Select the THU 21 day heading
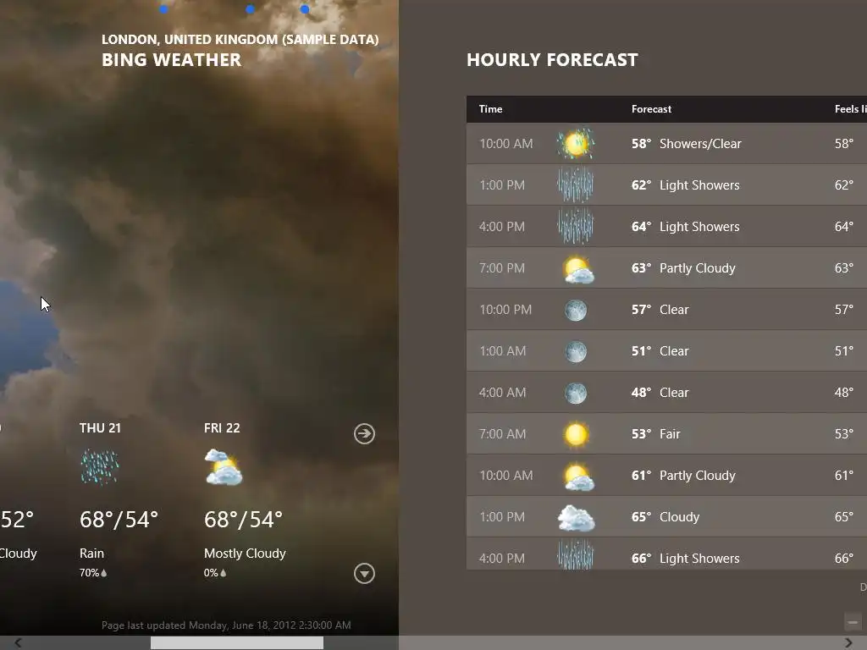The image size is (867, 650). [x=100, y=428]
